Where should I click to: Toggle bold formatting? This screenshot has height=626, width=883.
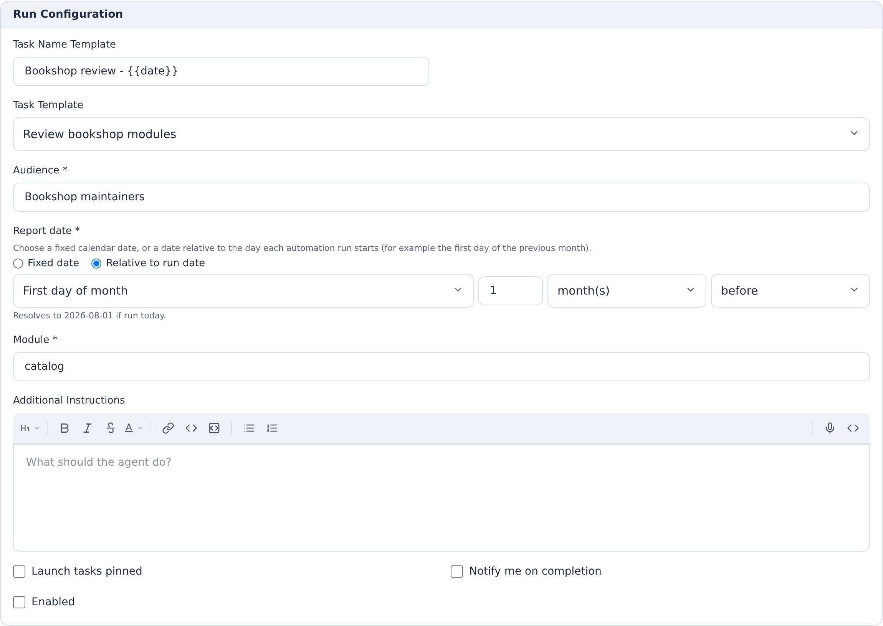(64, 428)
